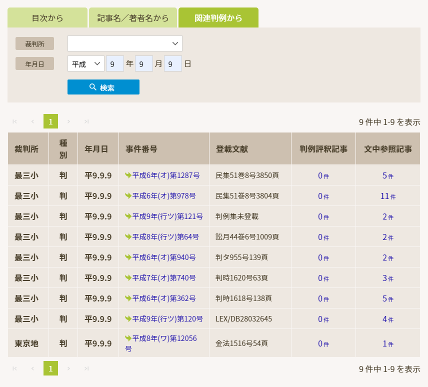Go to first page using top pagination icon
428x387 pixels.
pos(14,121)
